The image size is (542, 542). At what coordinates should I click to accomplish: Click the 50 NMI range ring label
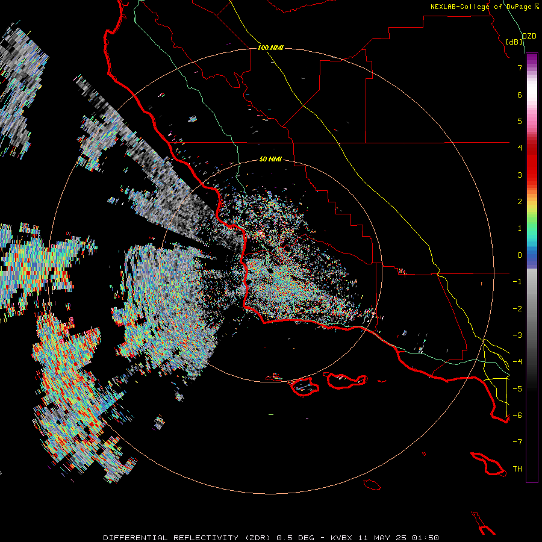(270, 159)
